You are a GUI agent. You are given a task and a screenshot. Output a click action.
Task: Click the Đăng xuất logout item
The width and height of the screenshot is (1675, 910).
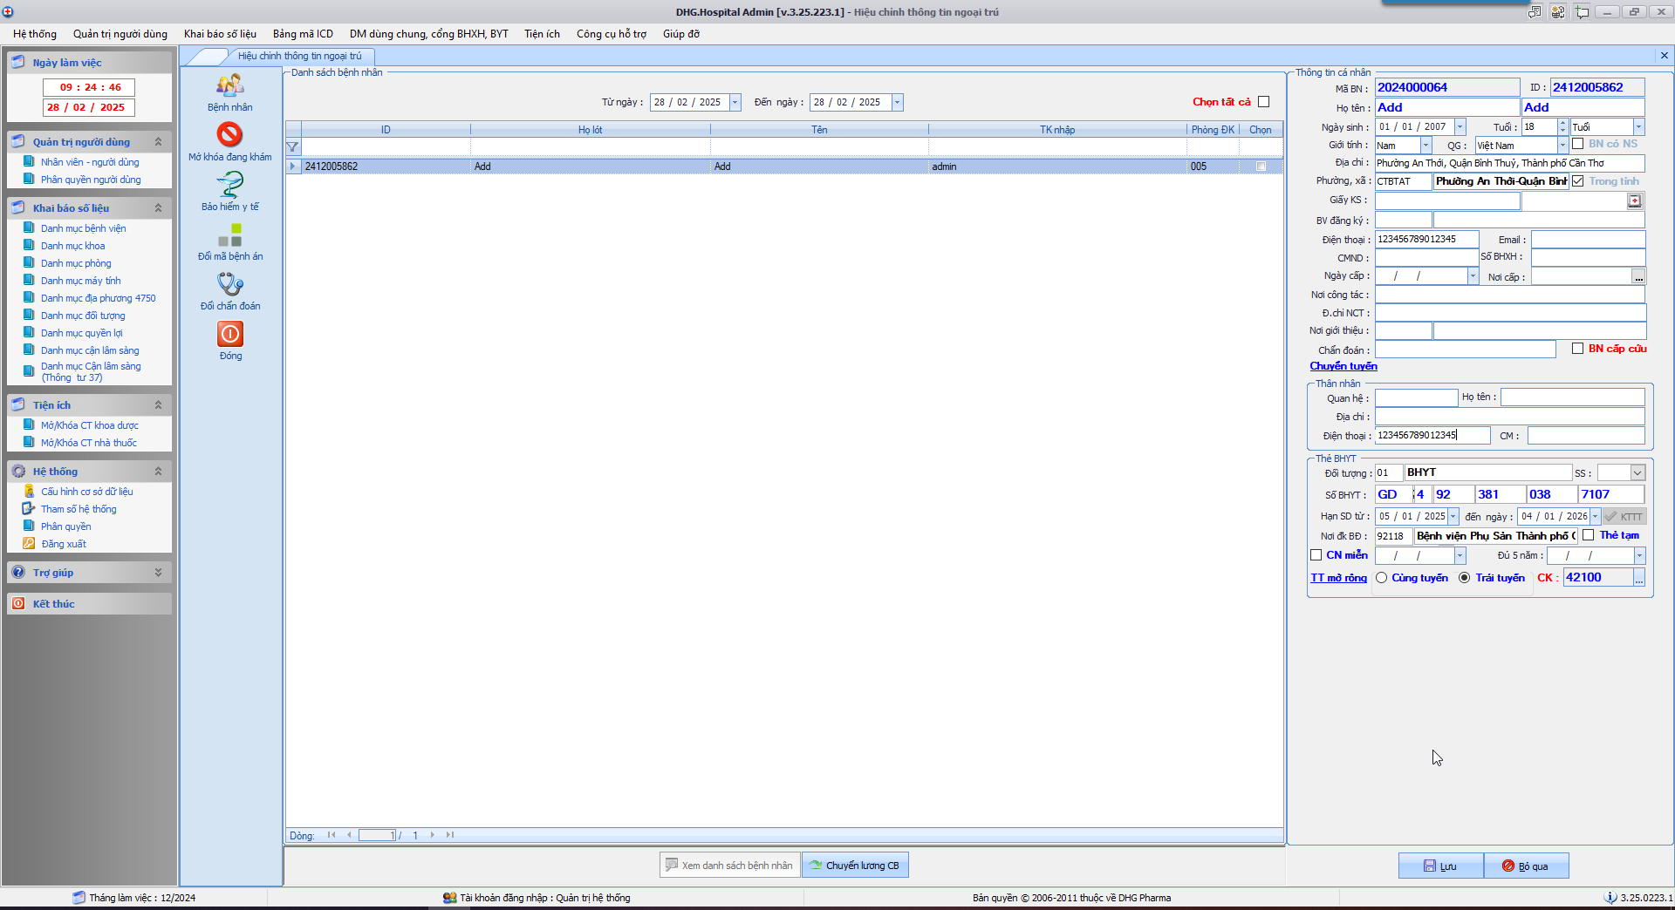tap(64, 544)
